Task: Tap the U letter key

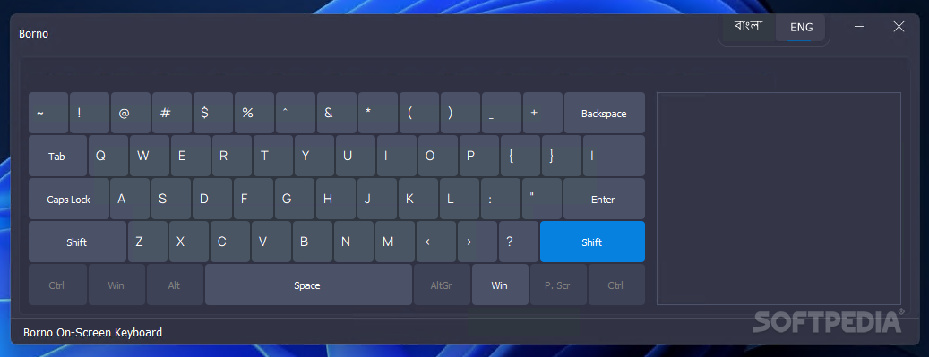Action: click(x=356, y=156)
